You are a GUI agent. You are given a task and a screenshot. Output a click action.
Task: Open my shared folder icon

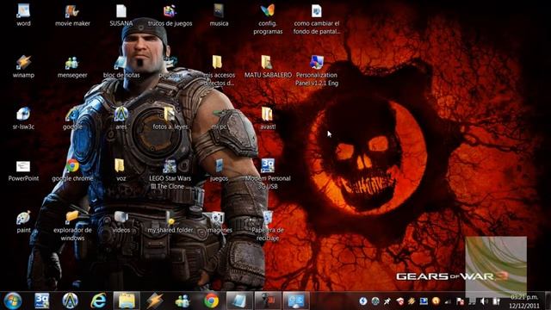pos(170,222)
